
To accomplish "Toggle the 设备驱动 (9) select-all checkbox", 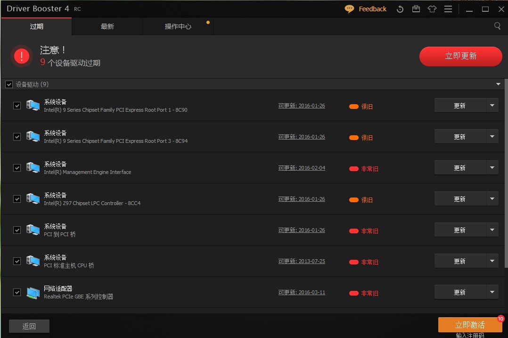I will 9,84.
